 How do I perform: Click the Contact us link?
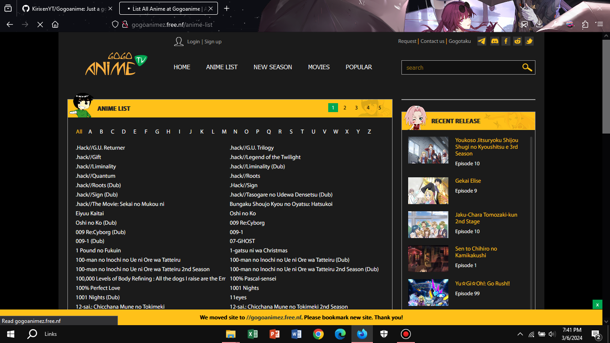point(432,41)
